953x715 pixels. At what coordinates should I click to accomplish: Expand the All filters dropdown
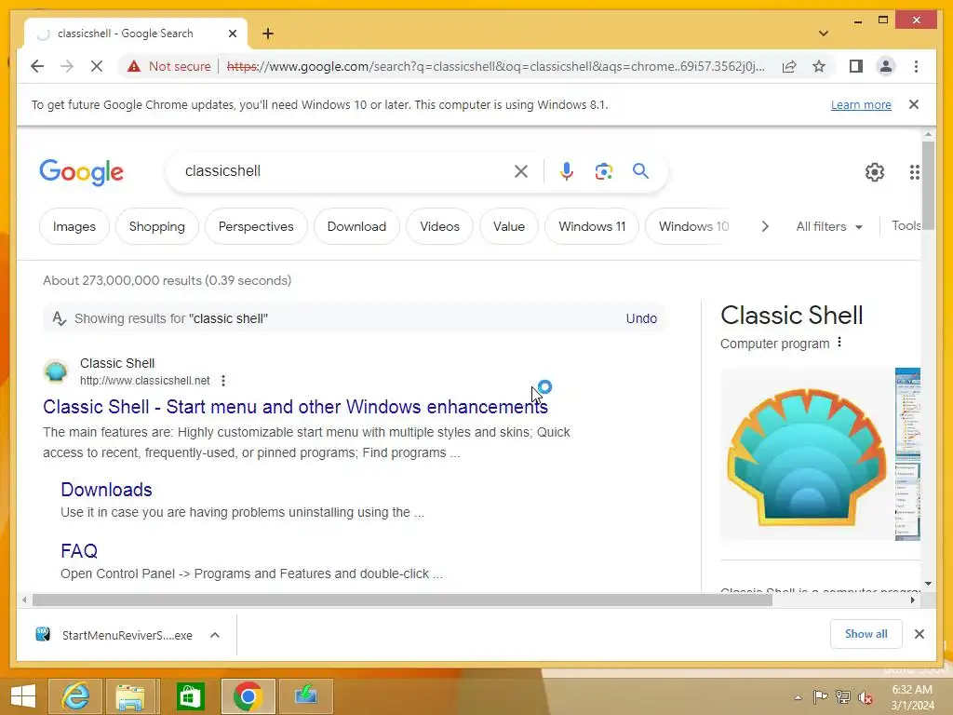[x=829, y=226]
